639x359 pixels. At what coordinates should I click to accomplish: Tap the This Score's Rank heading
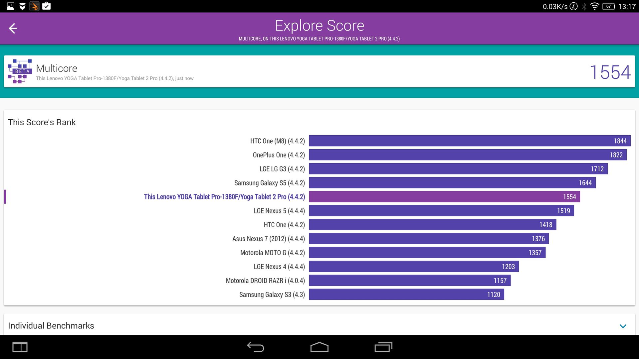tap(42, 122)
